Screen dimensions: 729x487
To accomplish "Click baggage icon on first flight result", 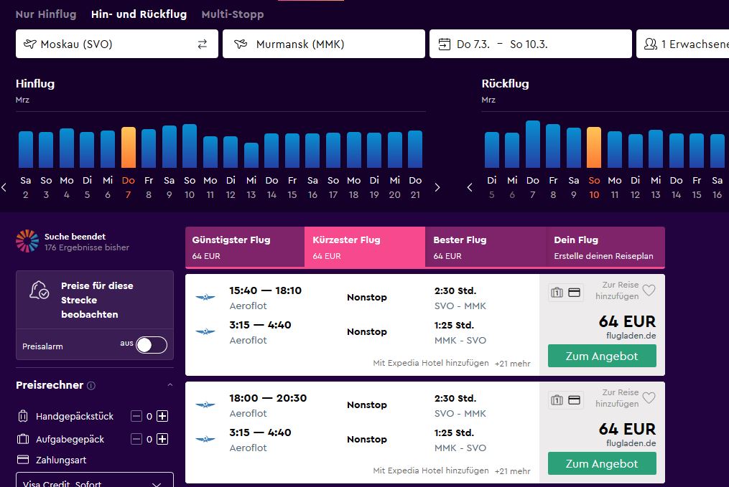I will (x=557, y=293).
